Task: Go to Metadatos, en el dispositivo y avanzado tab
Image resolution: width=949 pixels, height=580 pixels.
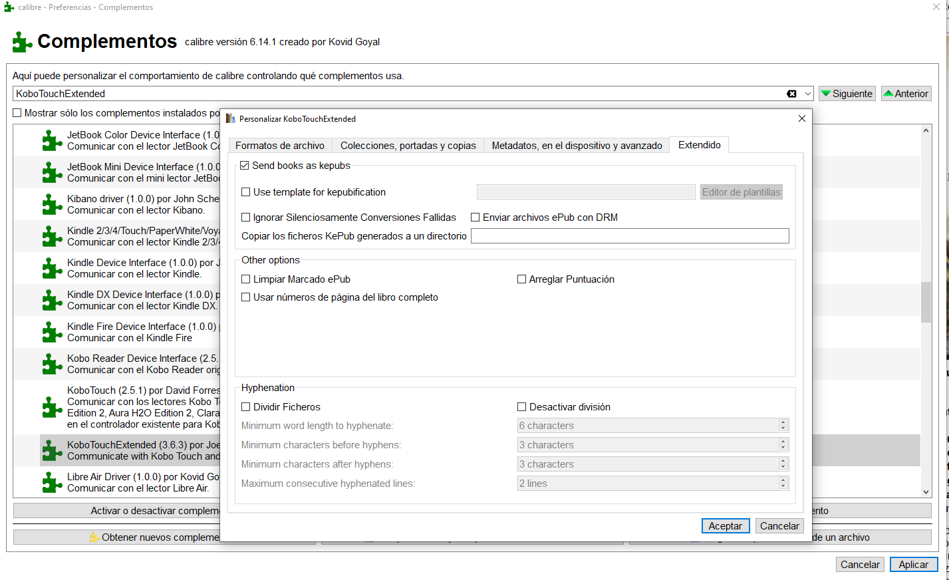Action: pos(577,146)
